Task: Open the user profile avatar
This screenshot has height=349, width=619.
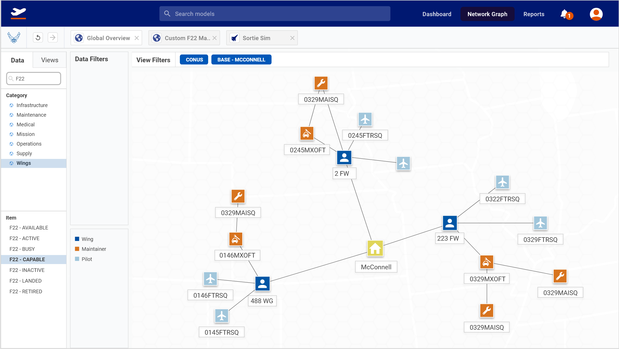Action: click(x=596, y=14)
